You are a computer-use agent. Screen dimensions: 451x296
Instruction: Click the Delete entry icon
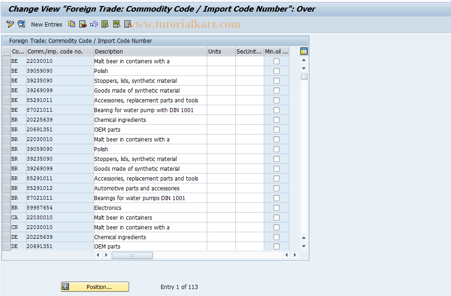pos(82,24)
